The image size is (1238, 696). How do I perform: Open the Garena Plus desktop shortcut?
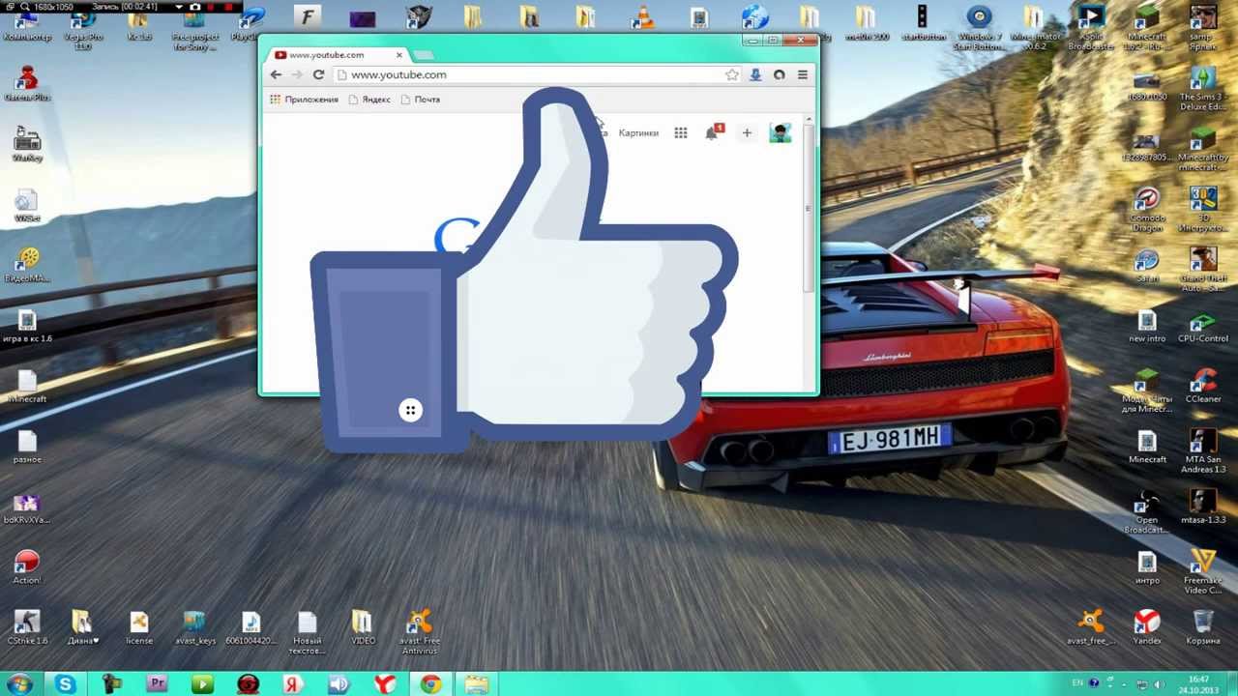[27, 83]
